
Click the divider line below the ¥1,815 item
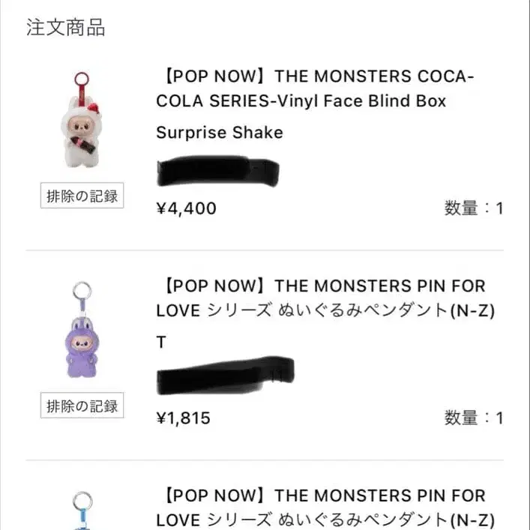pyautogui.click(x=265, y=460)
